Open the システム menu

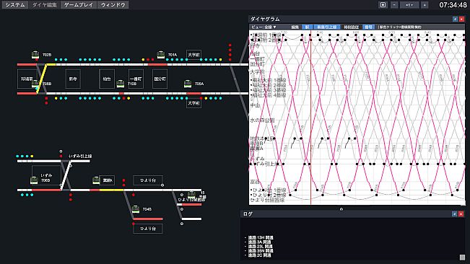[x=15, y=5]
